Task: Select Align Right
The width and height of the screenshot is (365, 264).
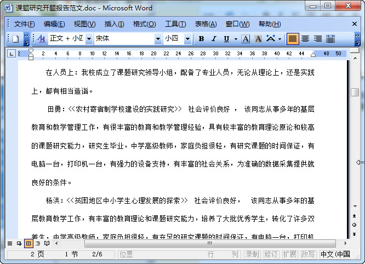Action: point(318,38)
